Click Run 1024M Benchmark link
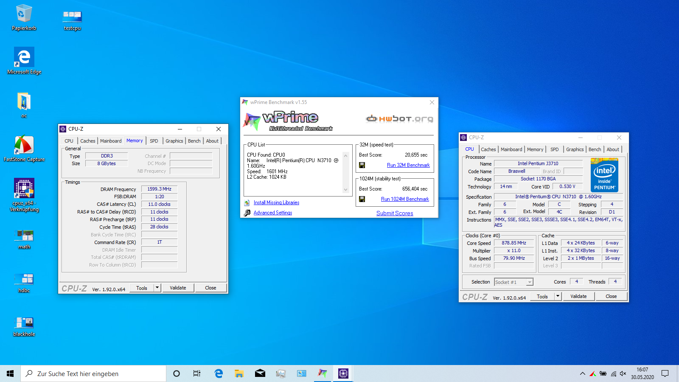The width and height of the screenshot is (679, 382). click(405, 199)
